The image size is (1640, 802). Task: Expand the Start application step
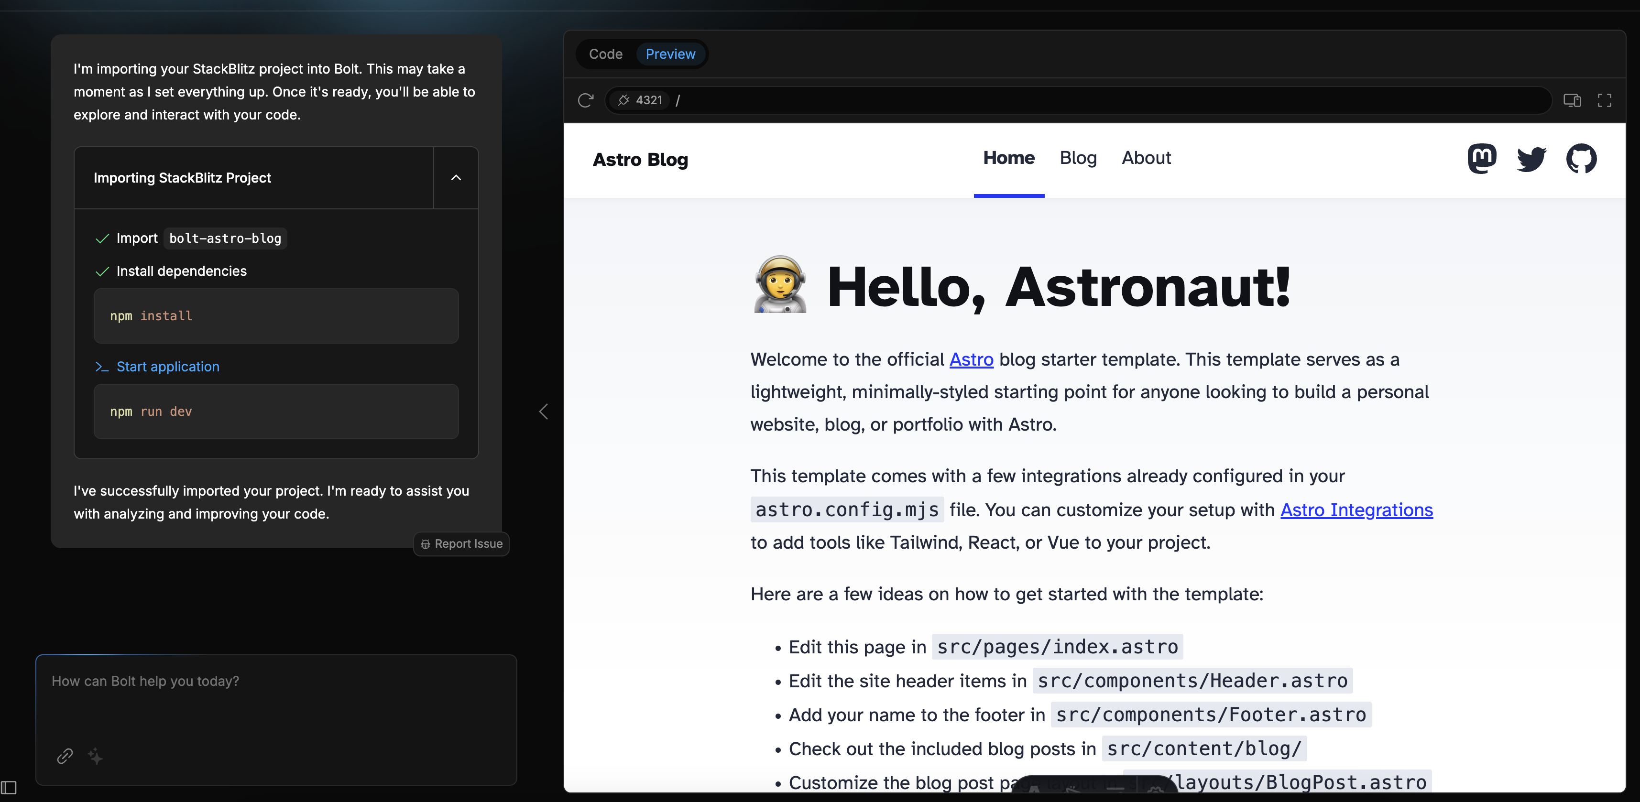tap(167, 367)
